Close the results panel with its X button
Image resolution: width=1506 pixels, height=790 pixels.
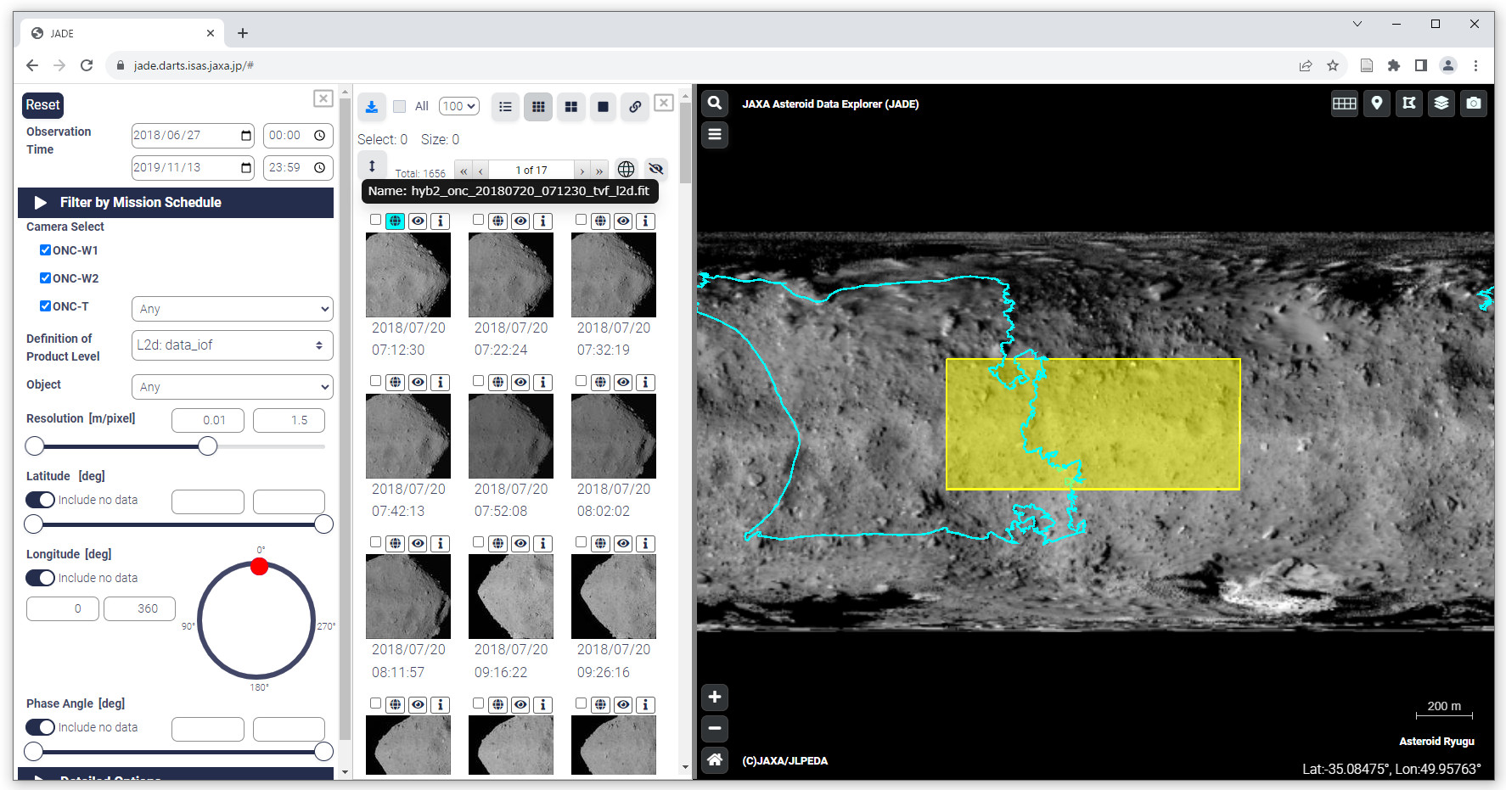pos(664,103)
